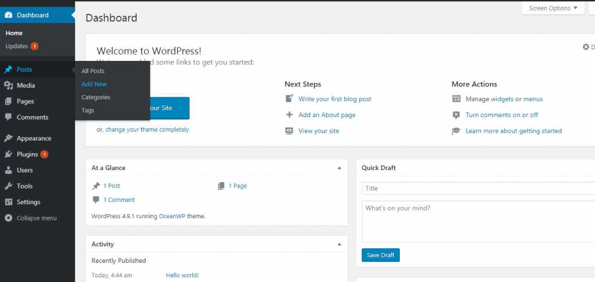Click the Appearance paintbrush icon

8,139
